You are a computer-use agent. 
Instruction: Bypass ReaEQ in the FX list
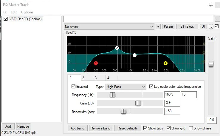point(5,19)
